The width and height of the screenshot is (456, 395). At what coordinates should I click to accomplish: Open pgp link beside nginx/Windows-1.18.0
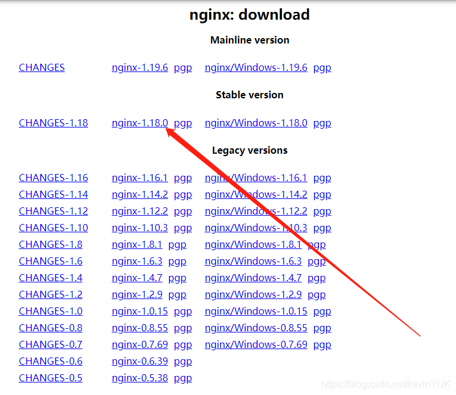(x=322, y=123)
